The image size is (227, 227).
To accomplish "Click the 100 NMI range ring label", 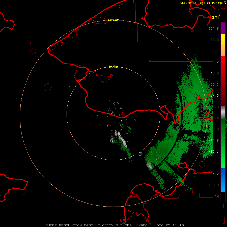I will 113,20.
